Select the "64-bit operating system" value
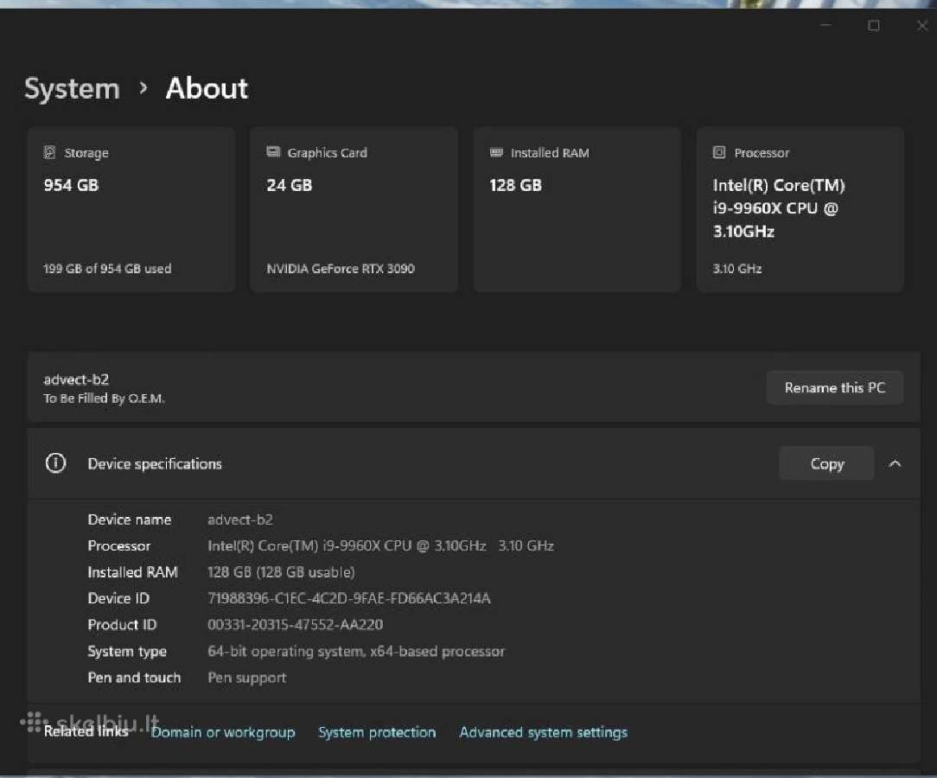 pos(356,651)
